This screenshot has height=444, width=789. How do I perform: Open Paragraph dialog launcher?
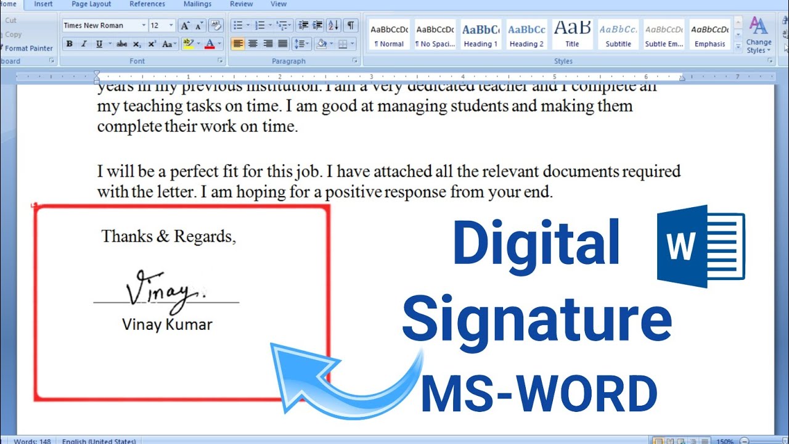coord(355,61)
